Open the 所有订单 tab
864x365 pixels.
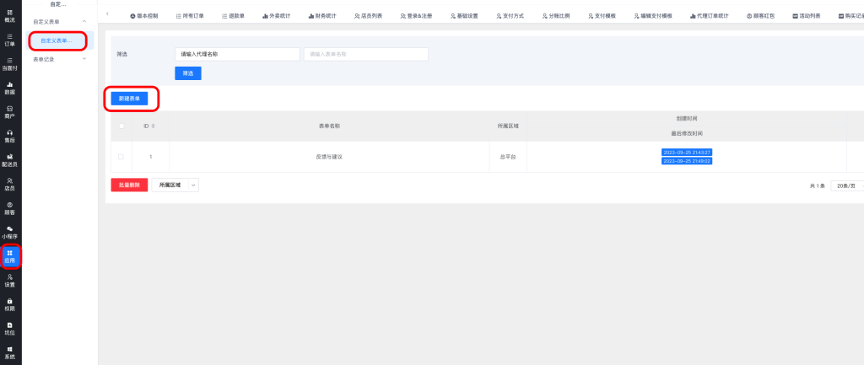click(189, 16)
